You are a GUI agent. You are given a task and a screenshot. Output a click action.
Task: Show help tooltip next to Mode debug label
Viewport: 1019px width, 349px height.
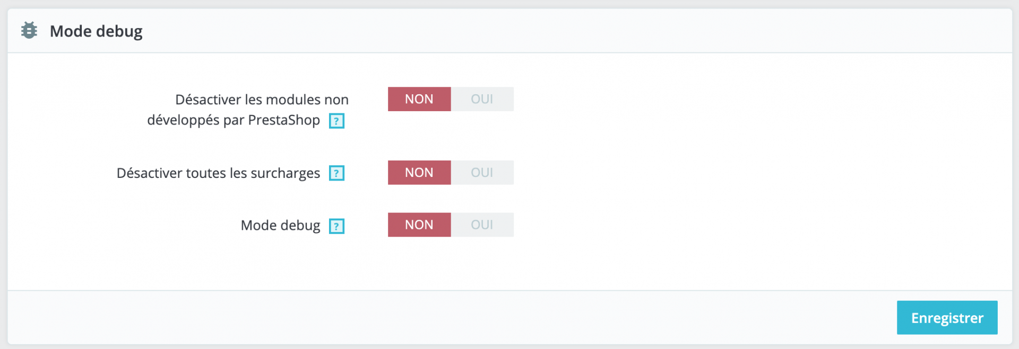[x=336, y=226]
